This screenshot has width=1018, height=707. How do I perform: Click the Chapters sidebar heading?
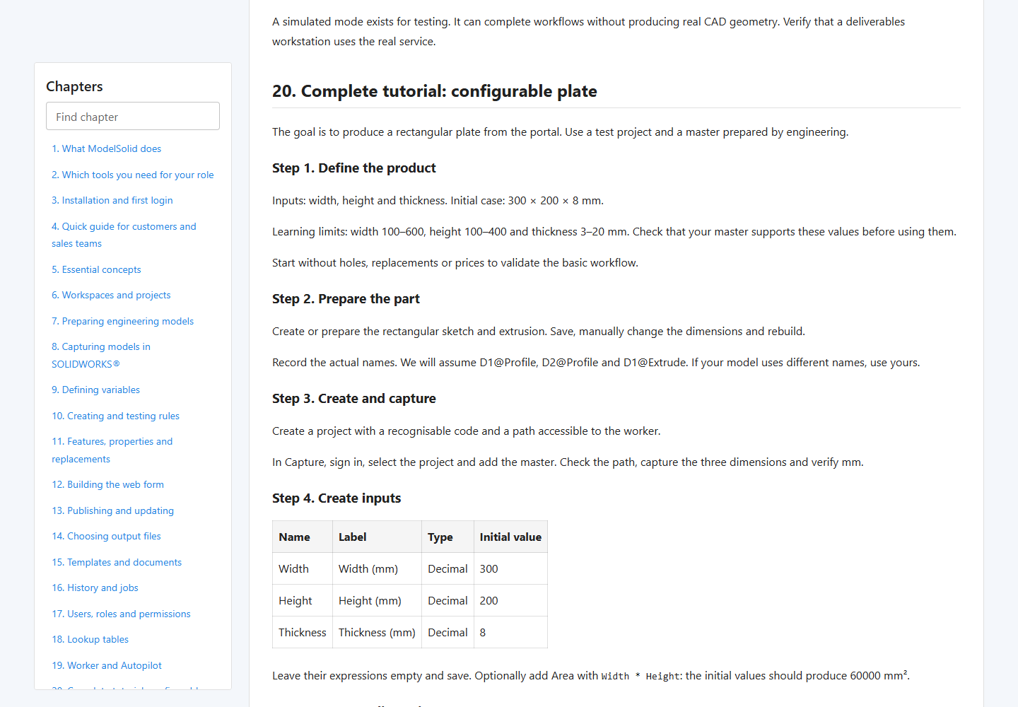(74, 86)
